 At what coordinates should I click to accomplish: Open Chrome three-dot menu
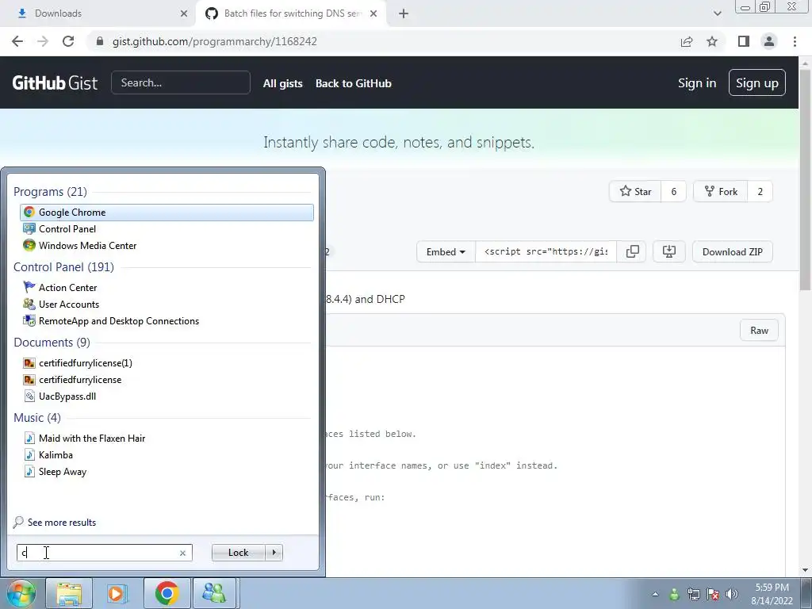click(x=795, y=41)
